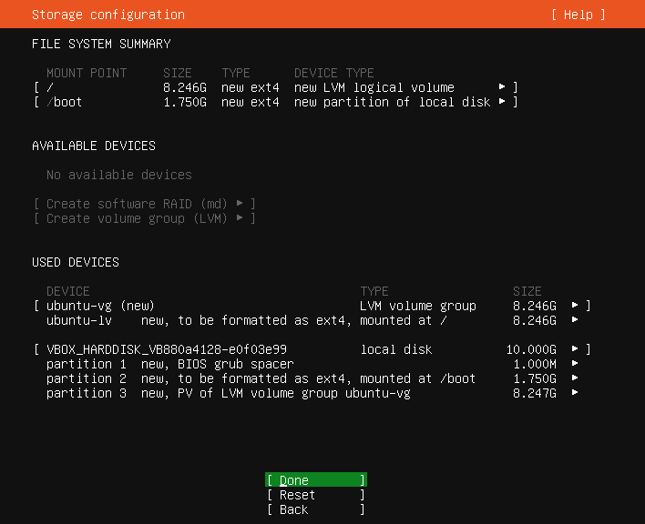Select the VBOX_HARDDISK device name
Viewport: 645px width, 524px height.
pyautogui.click(x=167, y=349)
